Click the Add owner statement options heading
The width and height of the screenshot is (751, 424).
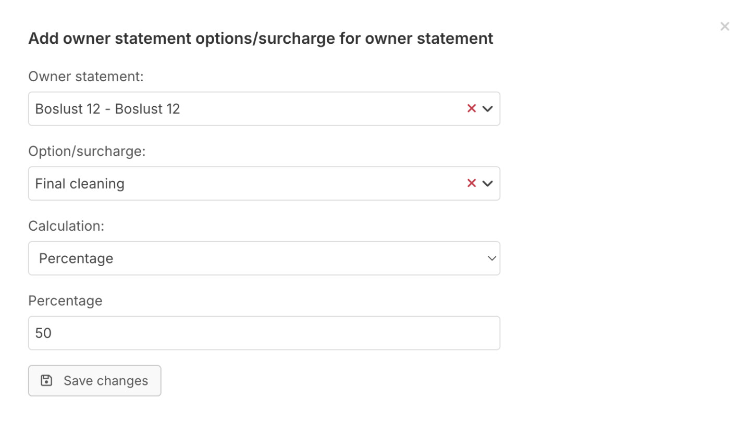261,38
